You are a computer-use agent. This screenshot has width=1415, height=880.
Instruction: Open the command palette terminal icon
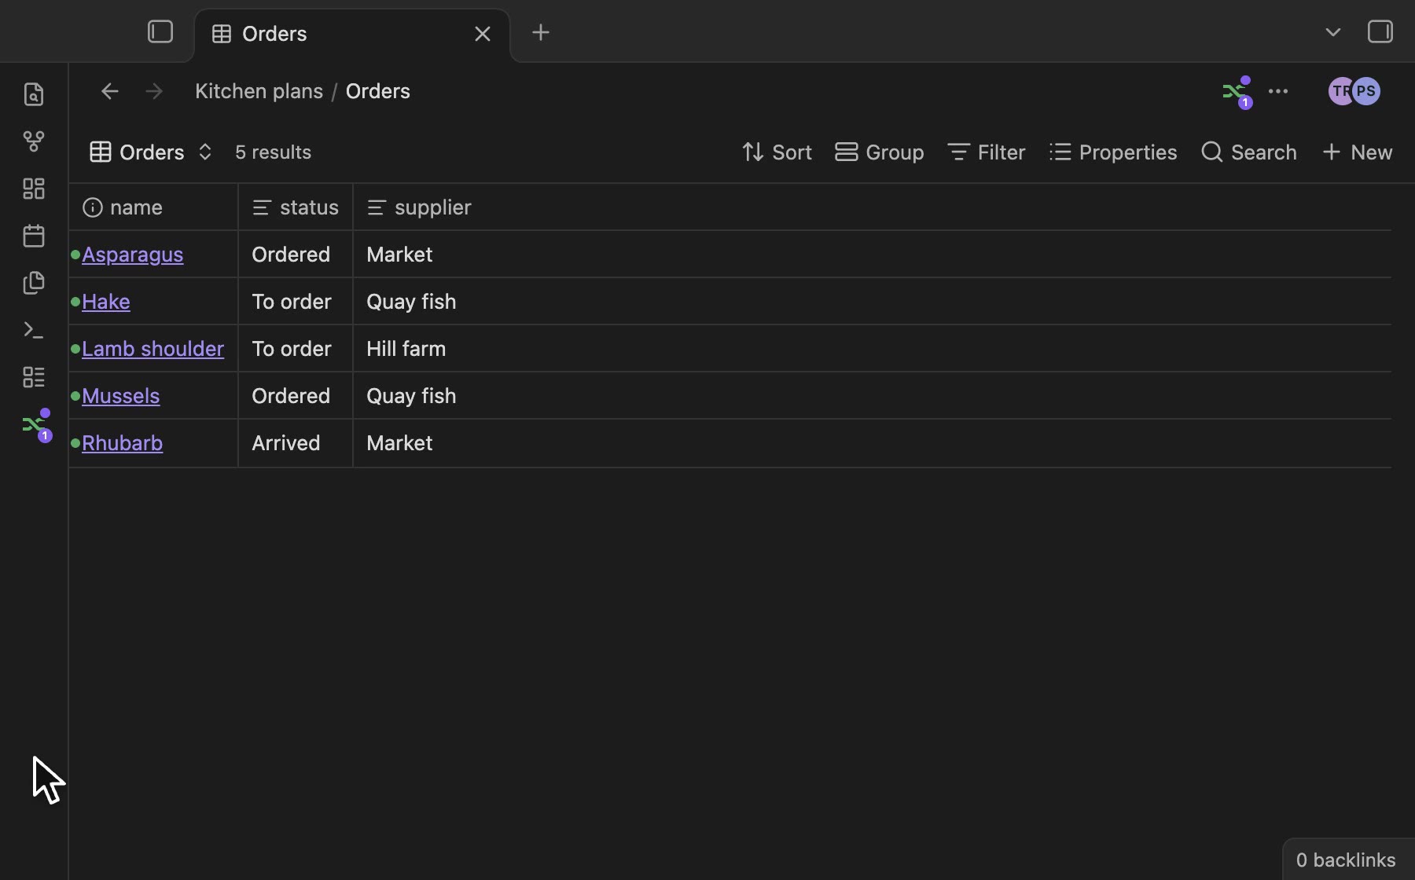[x=34, y=330]
